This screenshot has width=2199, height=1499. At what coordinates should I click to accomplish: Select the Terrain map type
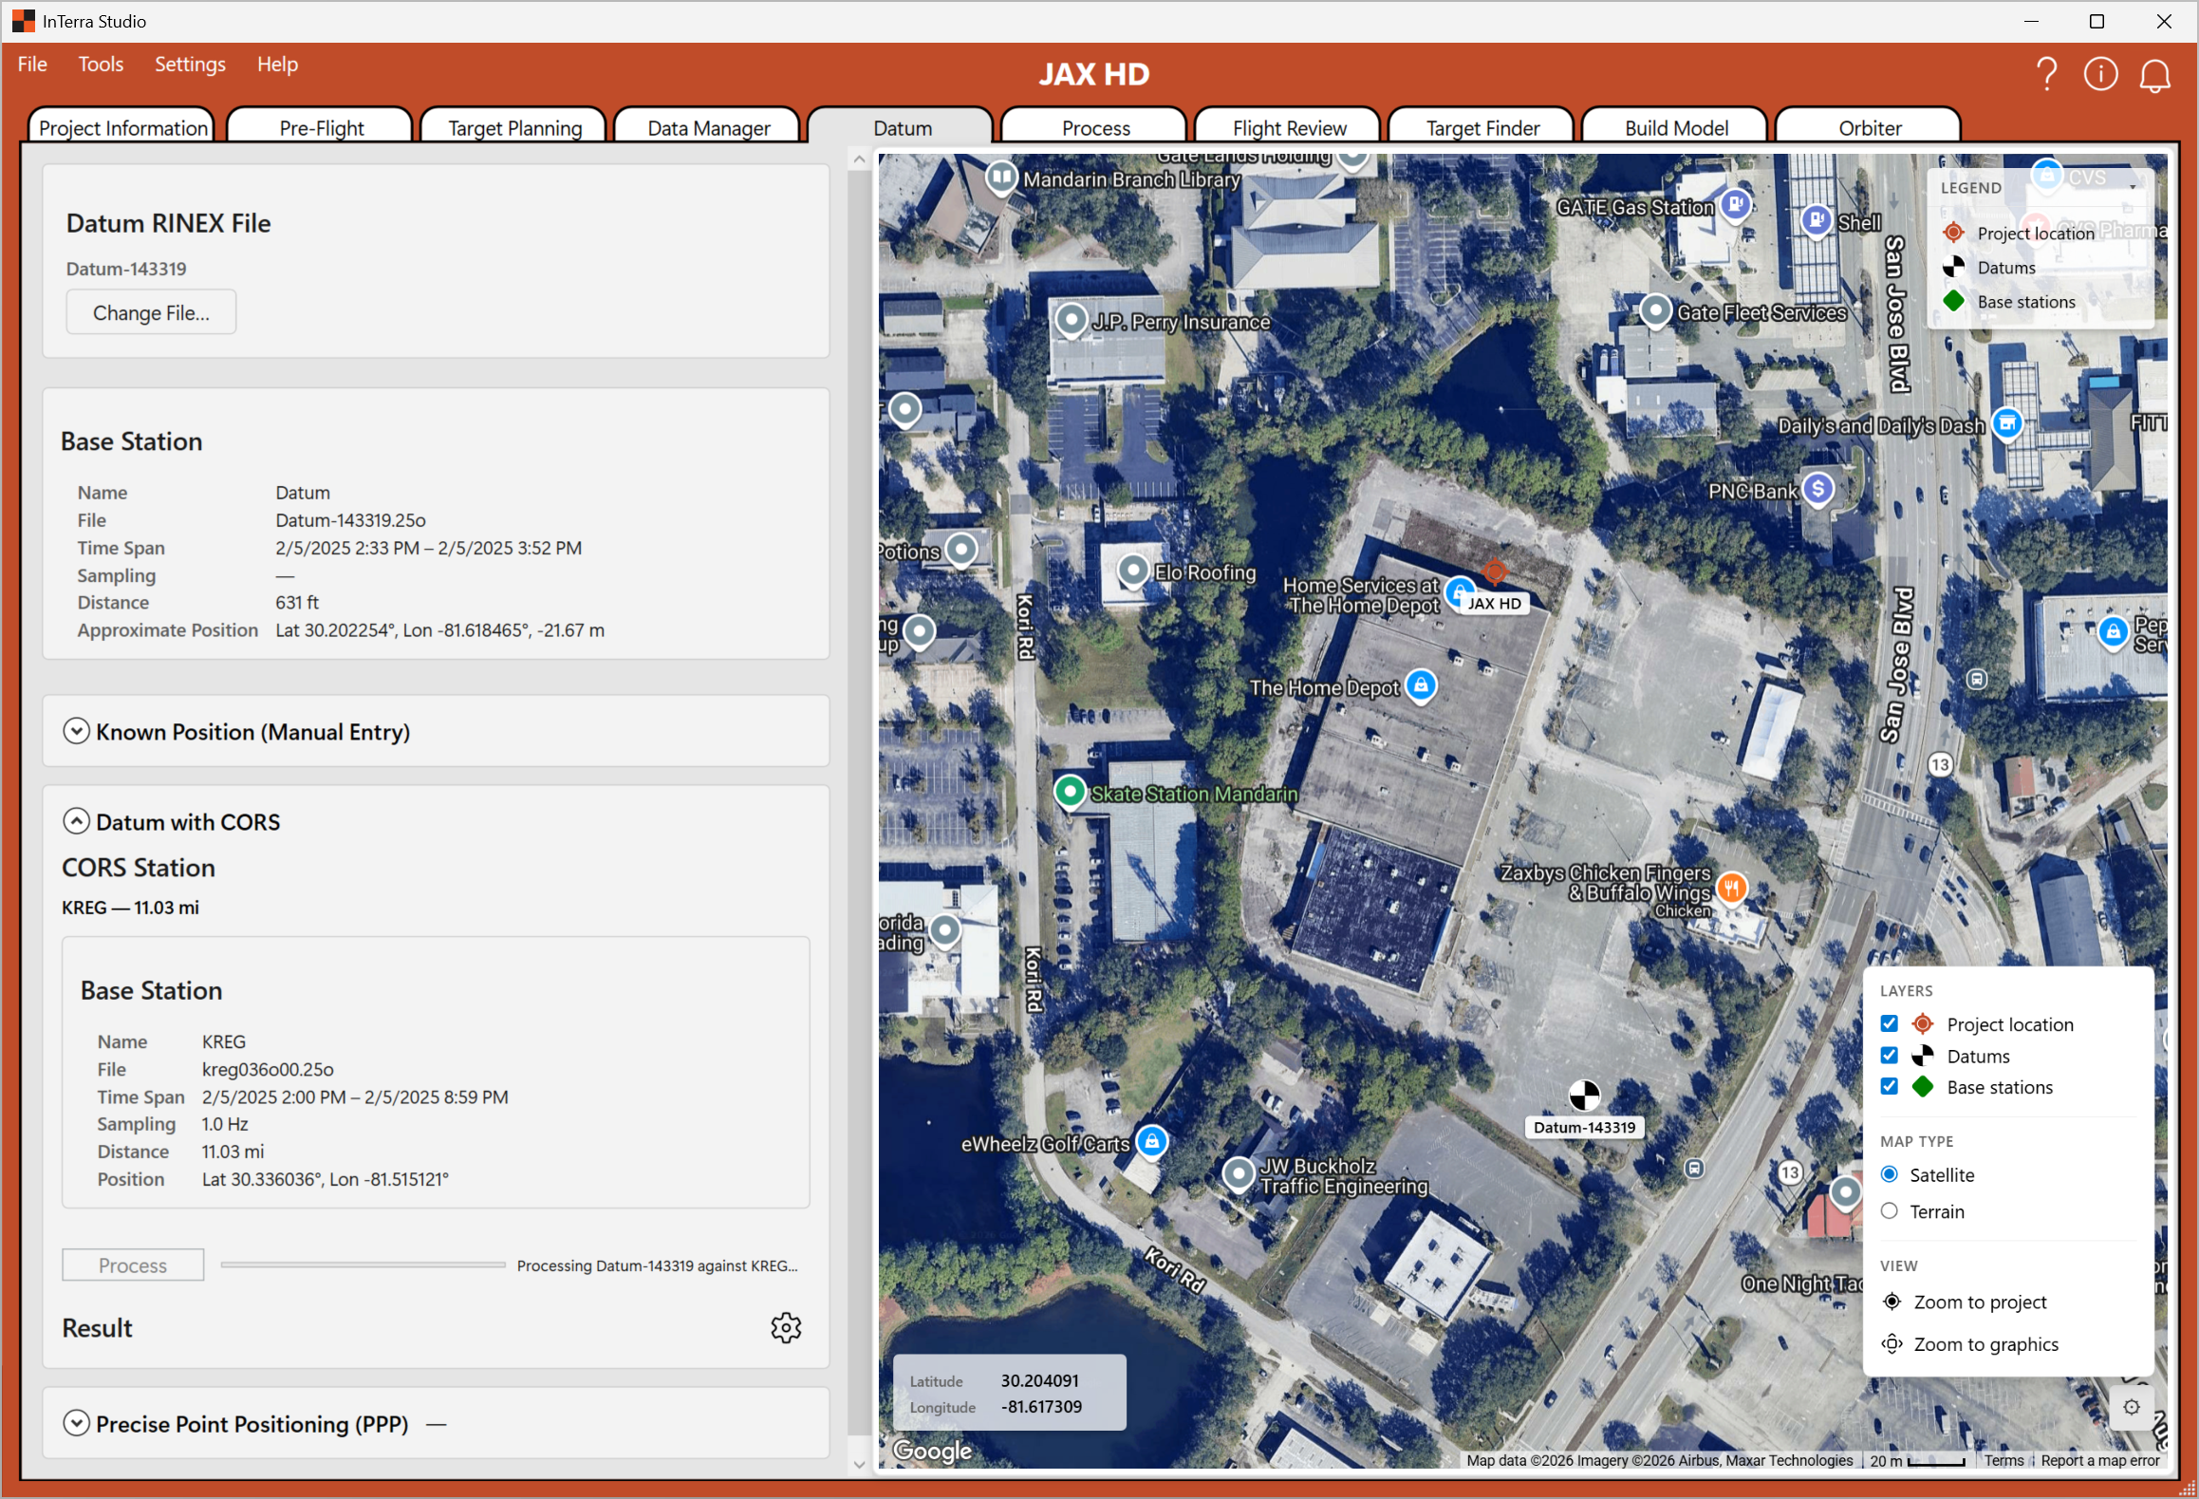pos(1889,1210)
